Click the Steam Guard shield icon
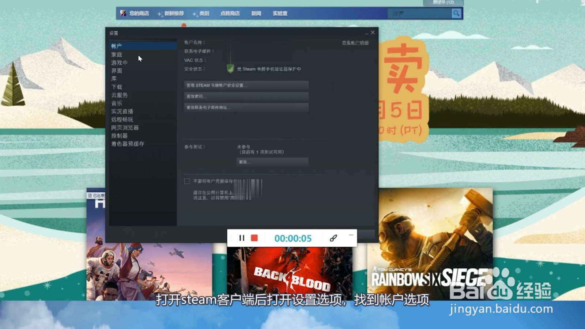 coord(230,68)
